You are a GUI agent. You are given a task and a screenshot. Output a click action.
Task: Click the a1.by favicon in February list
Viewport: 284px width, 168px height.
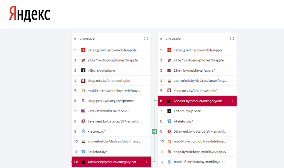pyautogui.click(x=169, y=60)
